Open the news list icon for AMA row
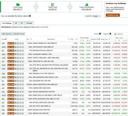The width and height of the screenshot is (128, 116). tap(15, 43)
